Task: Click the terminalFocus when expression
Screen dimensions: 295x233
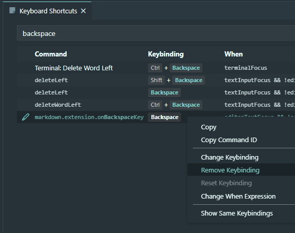Action: click(x=246, y=68)
